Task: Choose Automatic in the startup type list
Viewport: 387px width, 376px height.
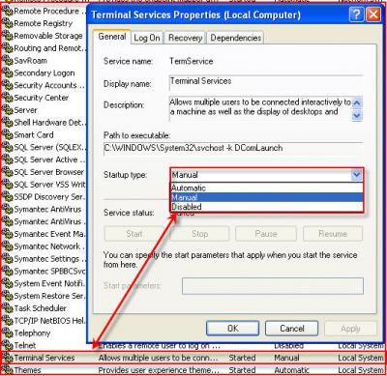Action: coord(267,188)
